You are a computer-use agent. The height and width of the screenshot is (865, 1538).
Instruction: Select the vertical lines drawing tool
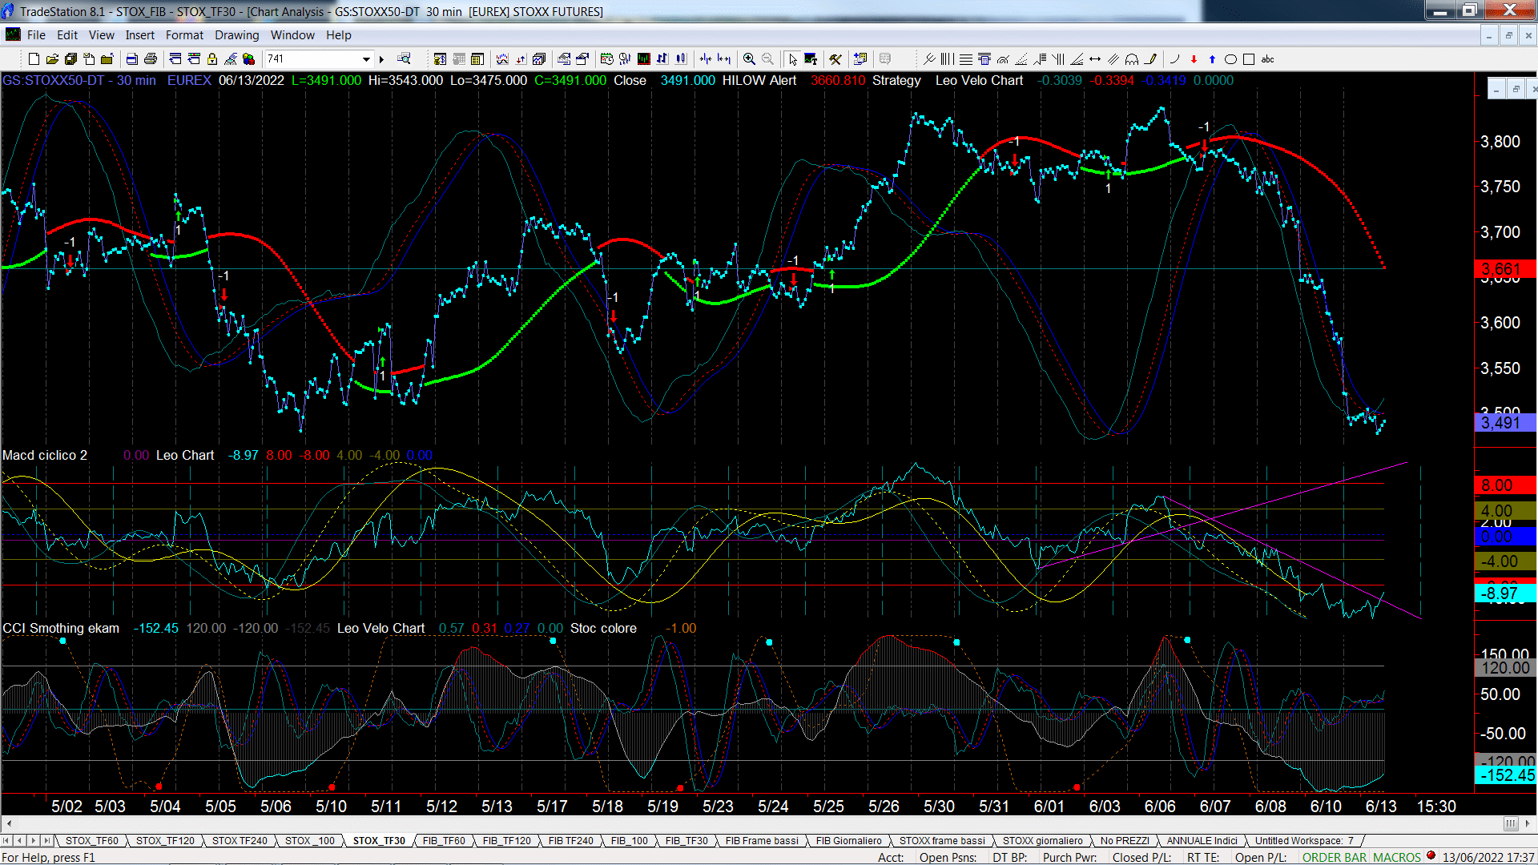click(x=947, y=58)
